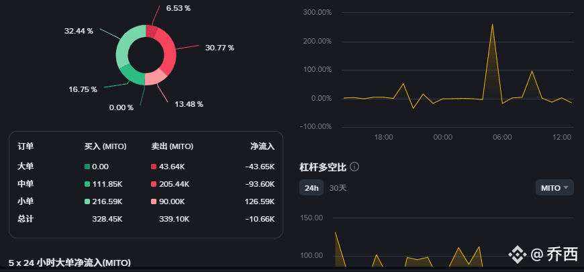Click the pink marker beside 90.00K
Viewport: 584px width, 272px height.
pyautogui.click(x=154, y=201)
